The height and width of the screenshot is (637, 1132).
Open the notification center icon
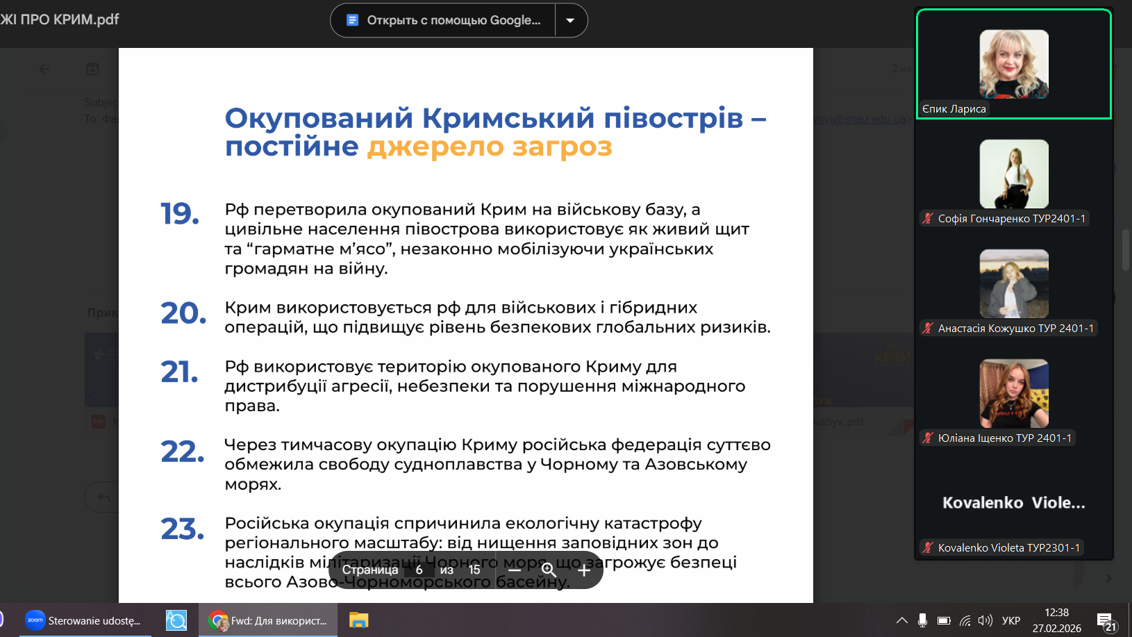click(x=1106, y=620)
